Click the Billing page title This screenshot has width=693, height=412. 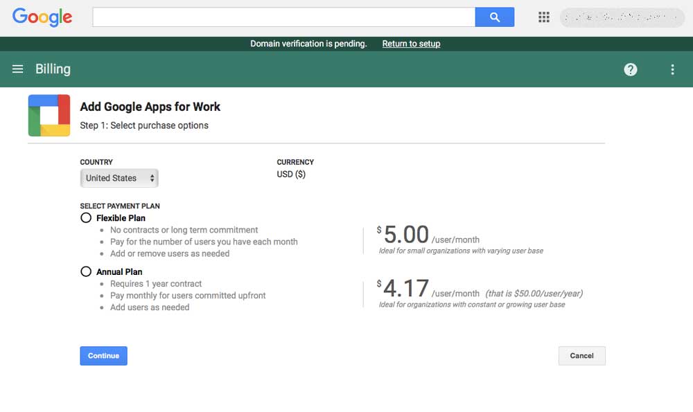[x=53, y=69]
